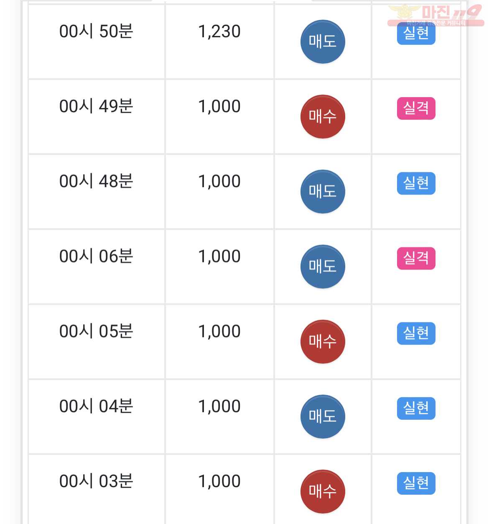
Task: Select the 실현 badge in the 00시 03분 row
Action: tap(416, 483)
